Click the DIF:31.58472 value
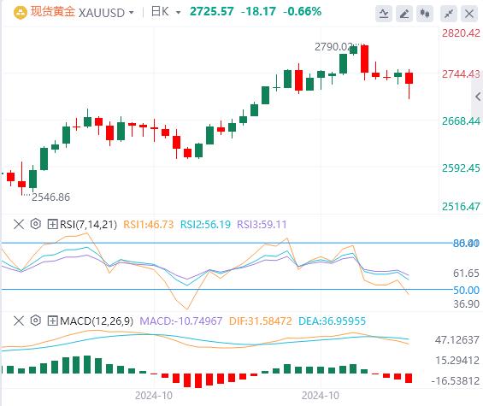This screenshot has width=483, height=406. [x=261, y=321]
